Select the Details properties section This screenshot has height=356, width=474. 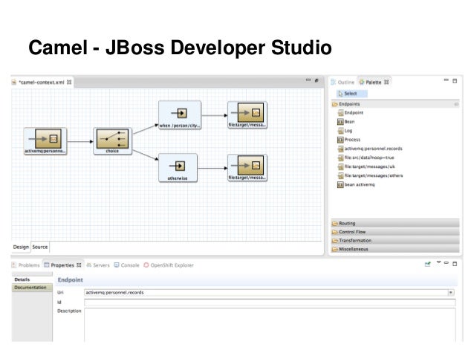point(32,279)
